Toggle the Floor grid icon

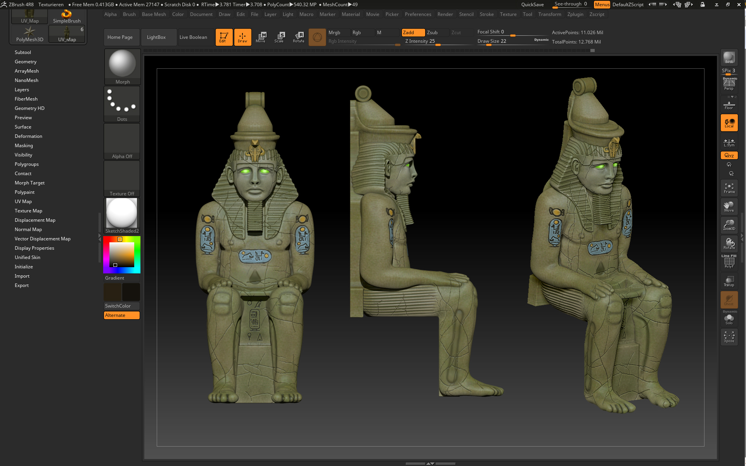click(729, 105)
